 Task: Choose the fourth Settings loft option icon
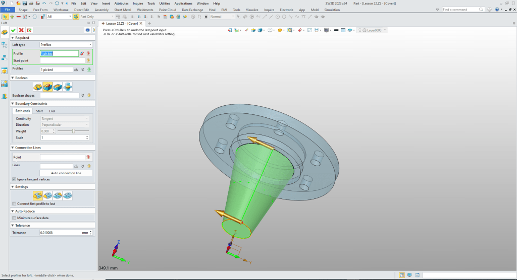tap(68, 195)
